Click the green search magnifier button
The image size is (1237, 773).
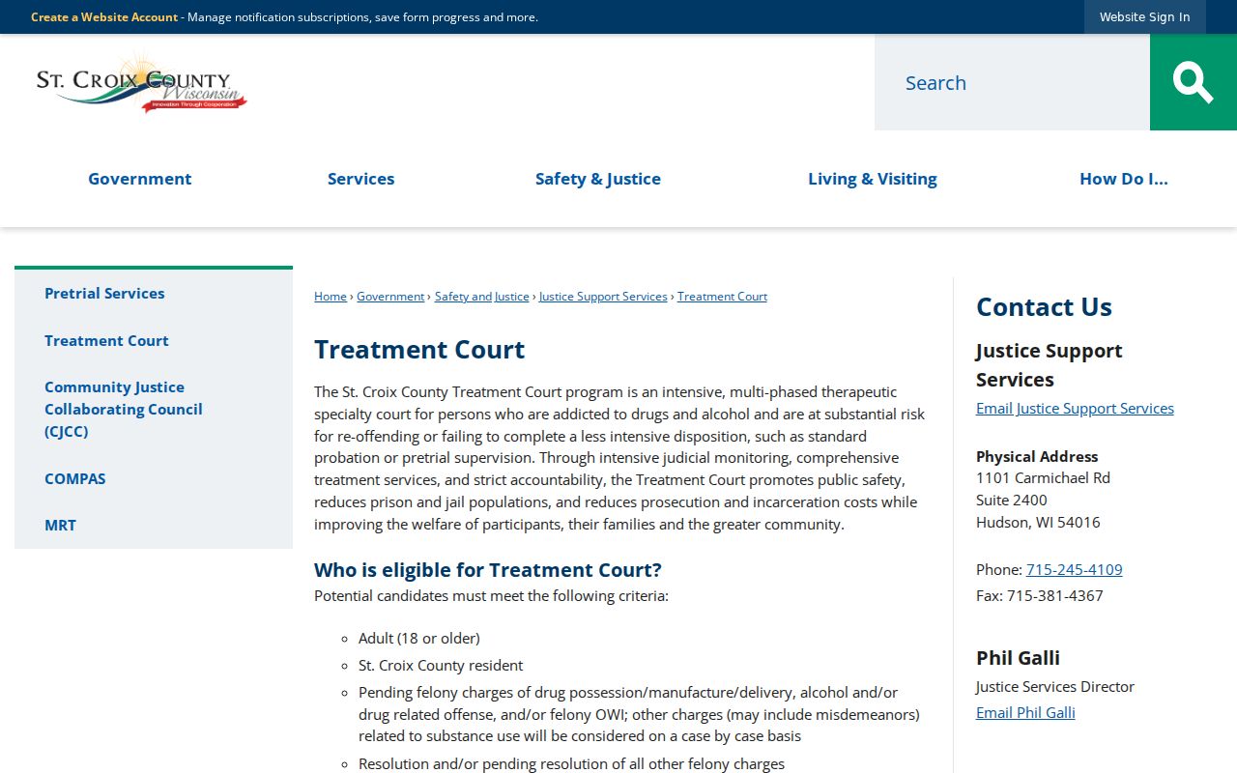pos(1193,82)
